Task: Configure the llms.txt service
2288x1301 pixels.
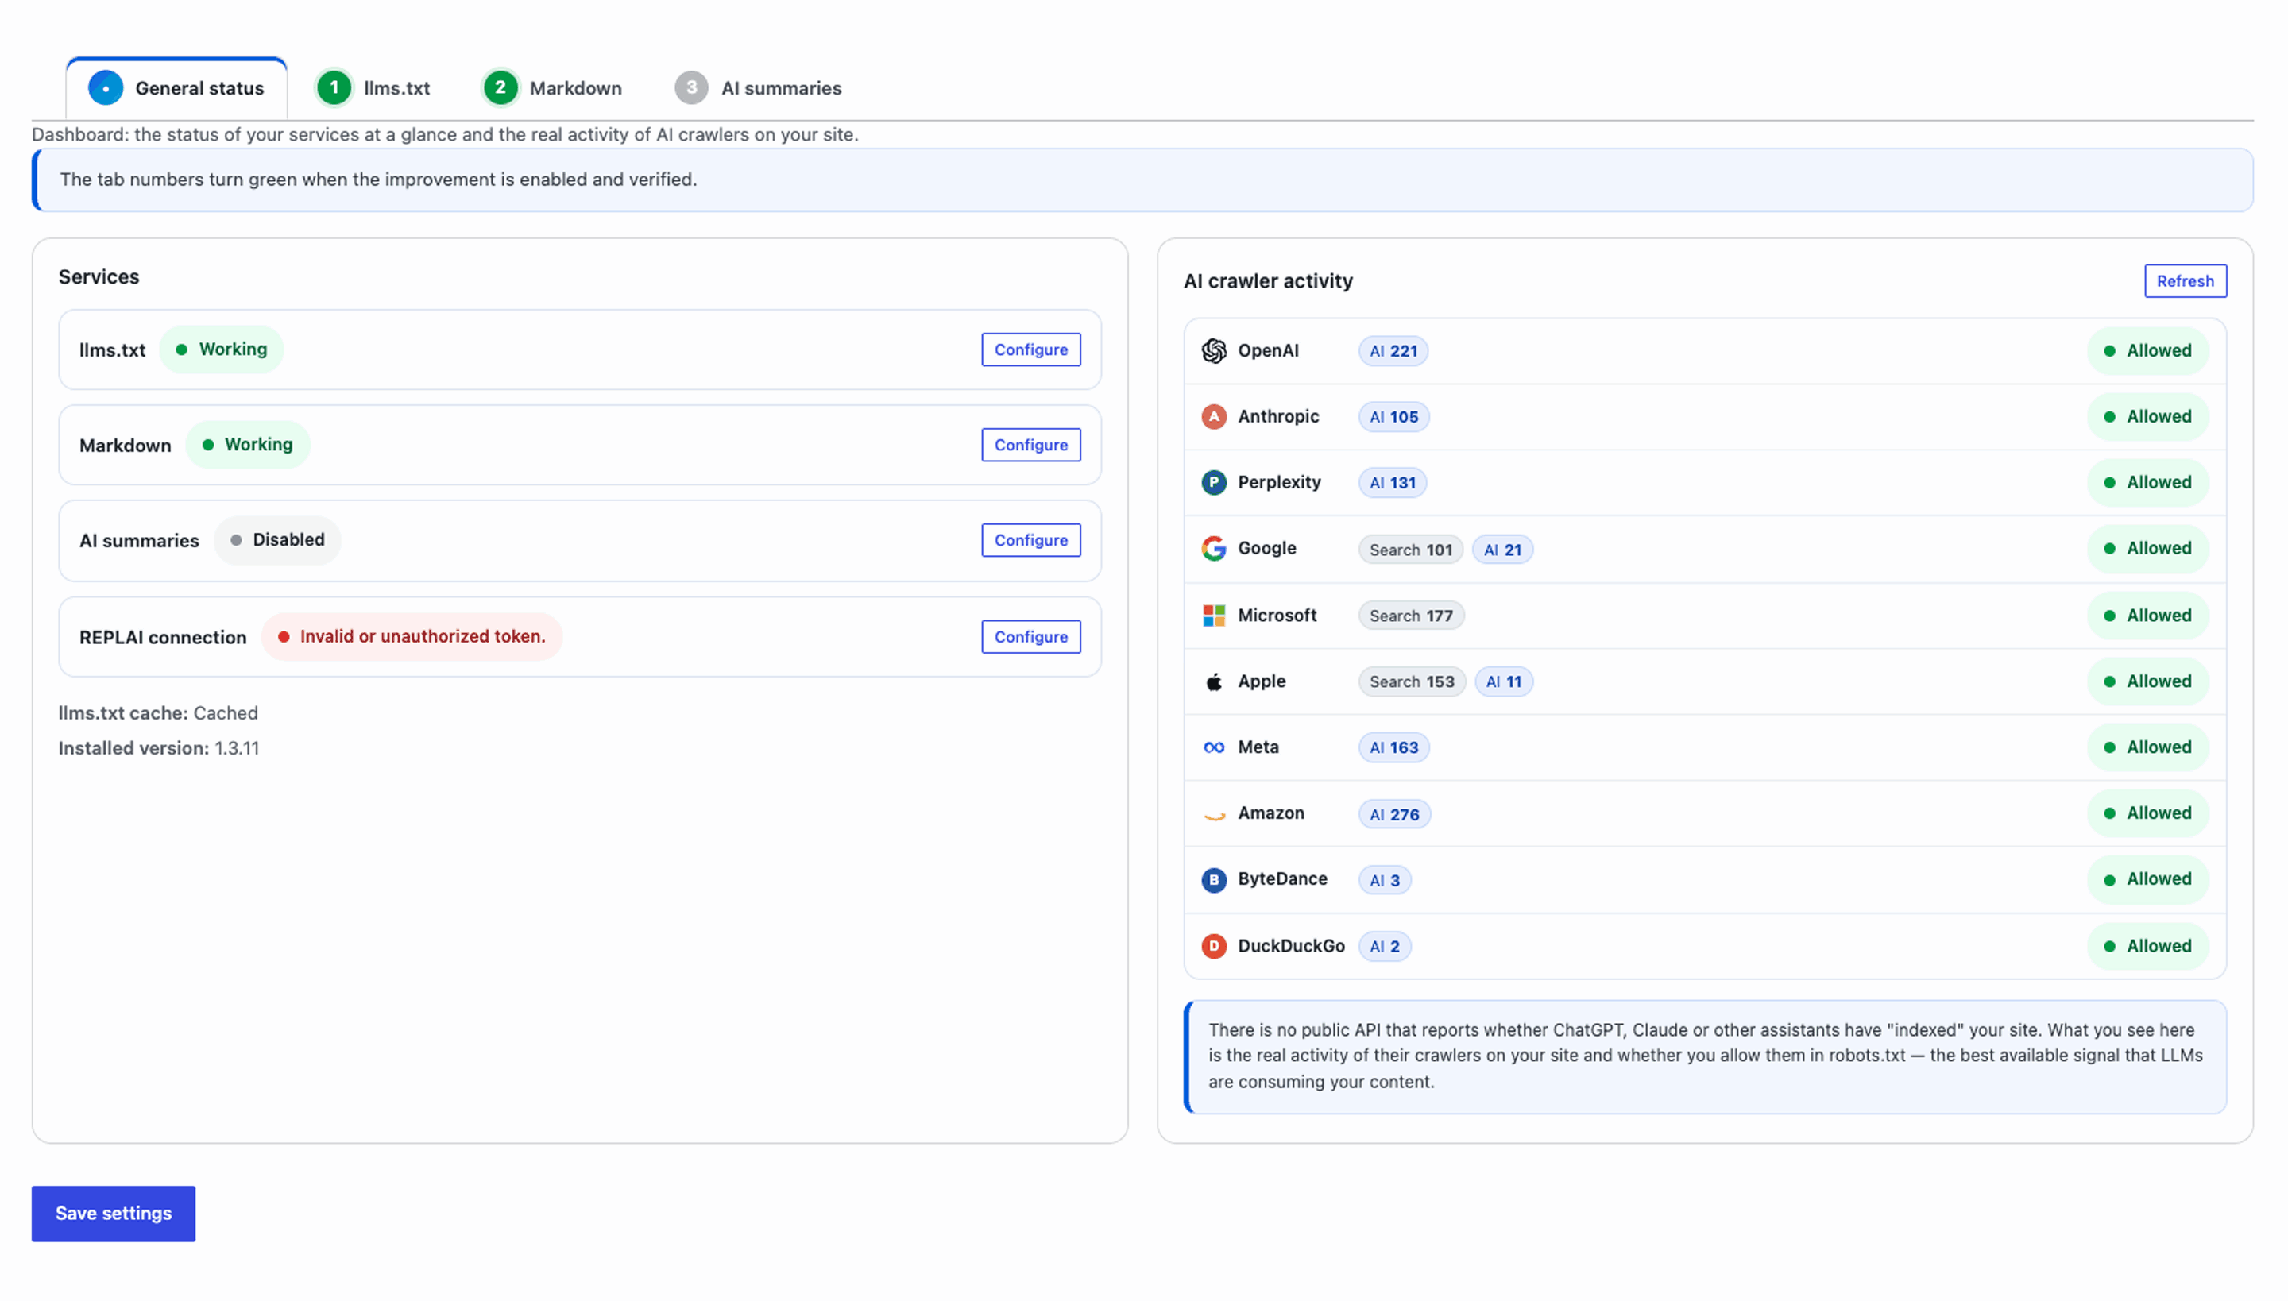Action: 1030,349
